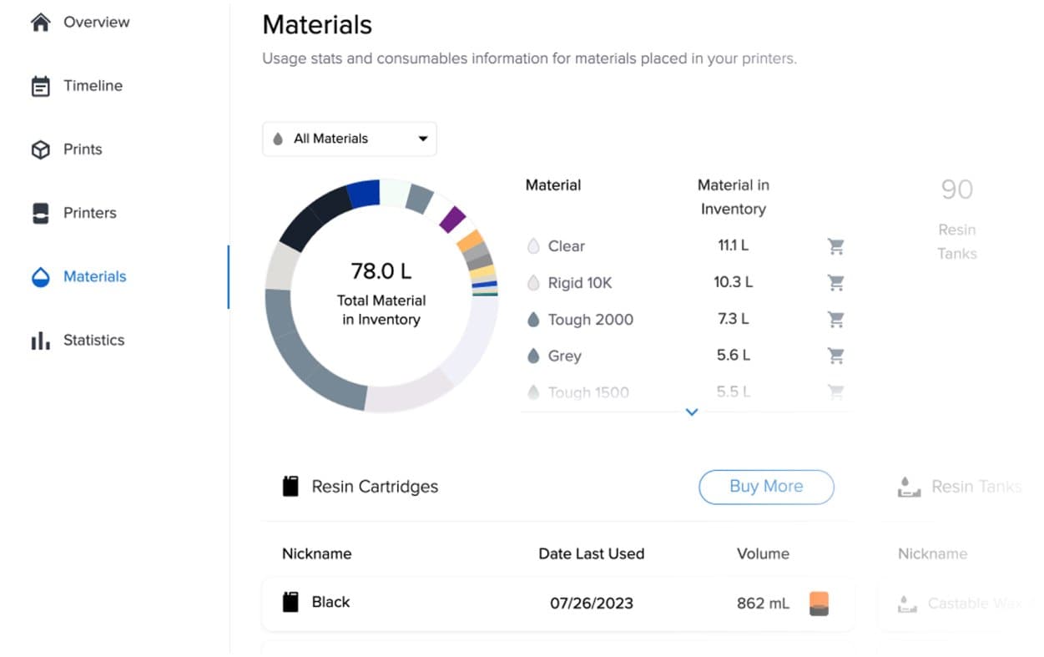Click the cart icon for Tough 2000

(835, 320)
